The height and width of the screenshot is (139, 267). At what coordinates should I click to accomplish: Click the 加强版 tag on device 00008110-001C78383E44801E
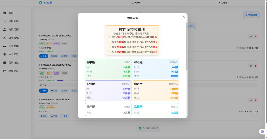pyautogui.click(x=65, y=73)
